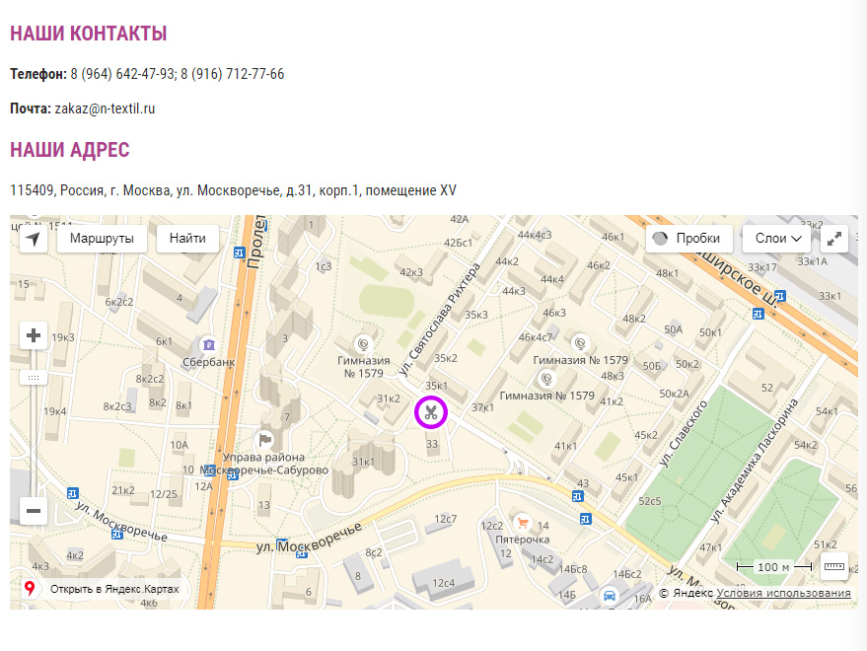The image size is (867, 651).
Task: Click the Pyaterochka shopping cart icon
Action: click(x=523, y=524)
